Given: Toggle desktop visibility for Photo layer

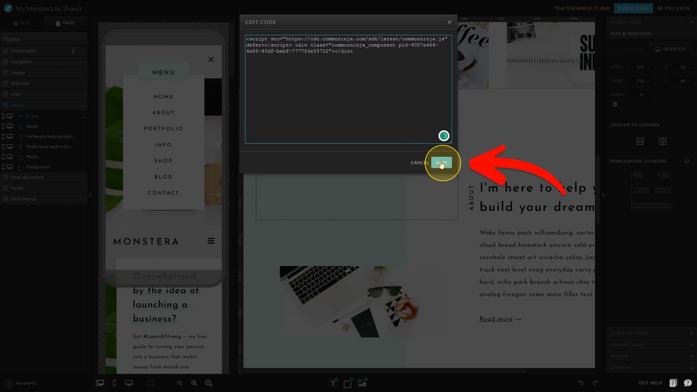Looking at the screenshot, I should [x=10, y=157].
